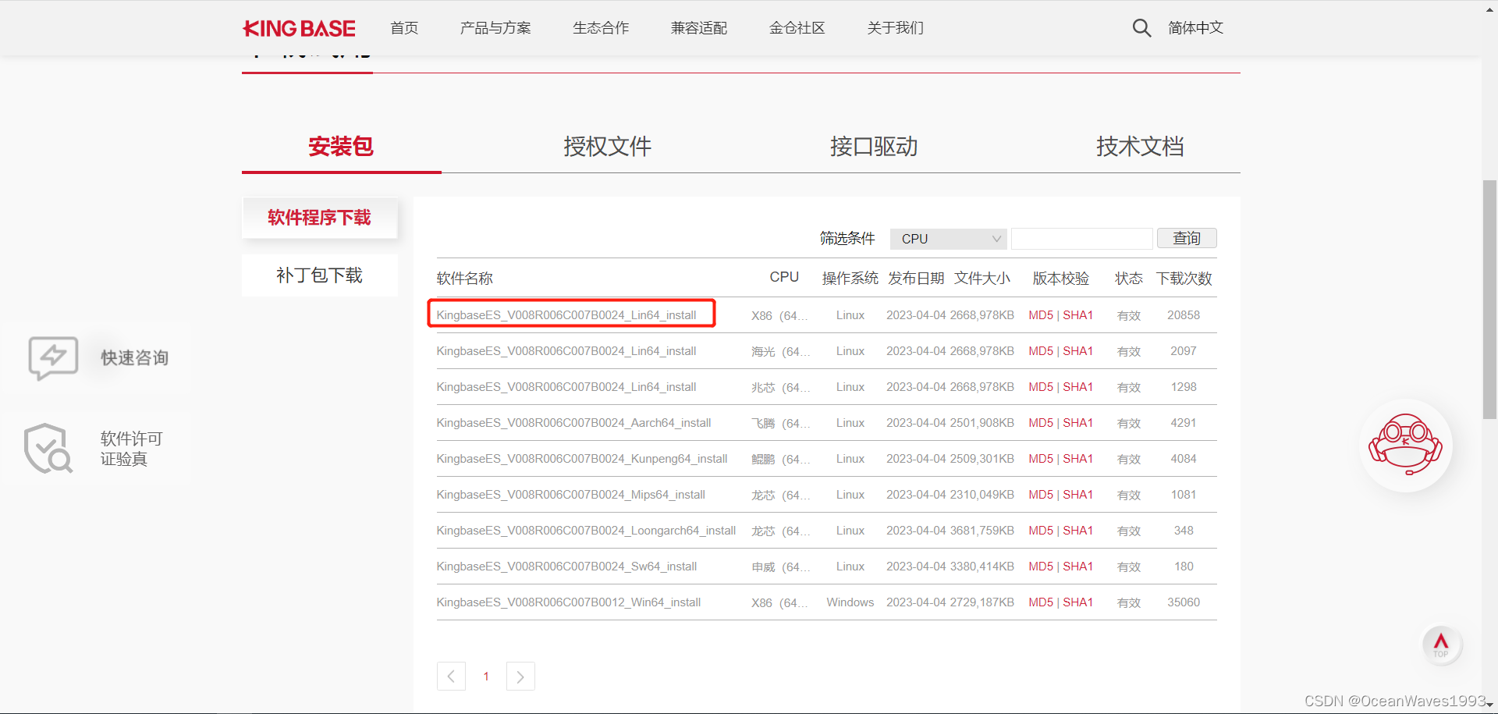The width and height of the screenshot is (1498, 714).
Task: Click download count 35060
Action: click(1184, 602)
